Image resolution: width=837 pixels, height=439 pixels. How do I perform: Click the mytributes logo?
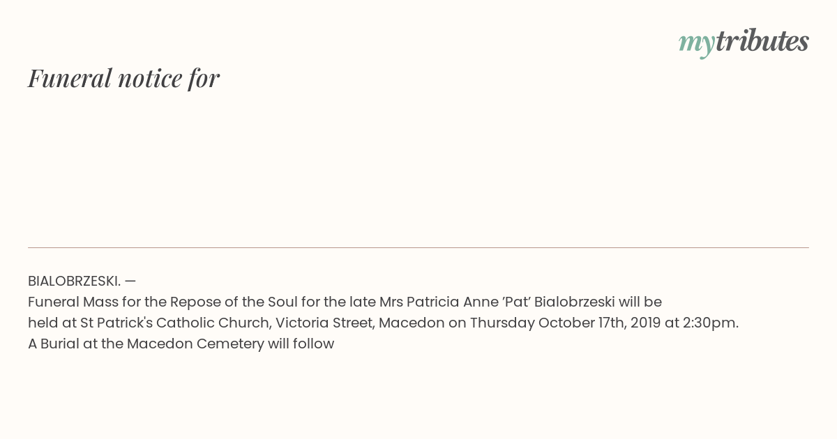pyautogui.click(x=744, y=42)
